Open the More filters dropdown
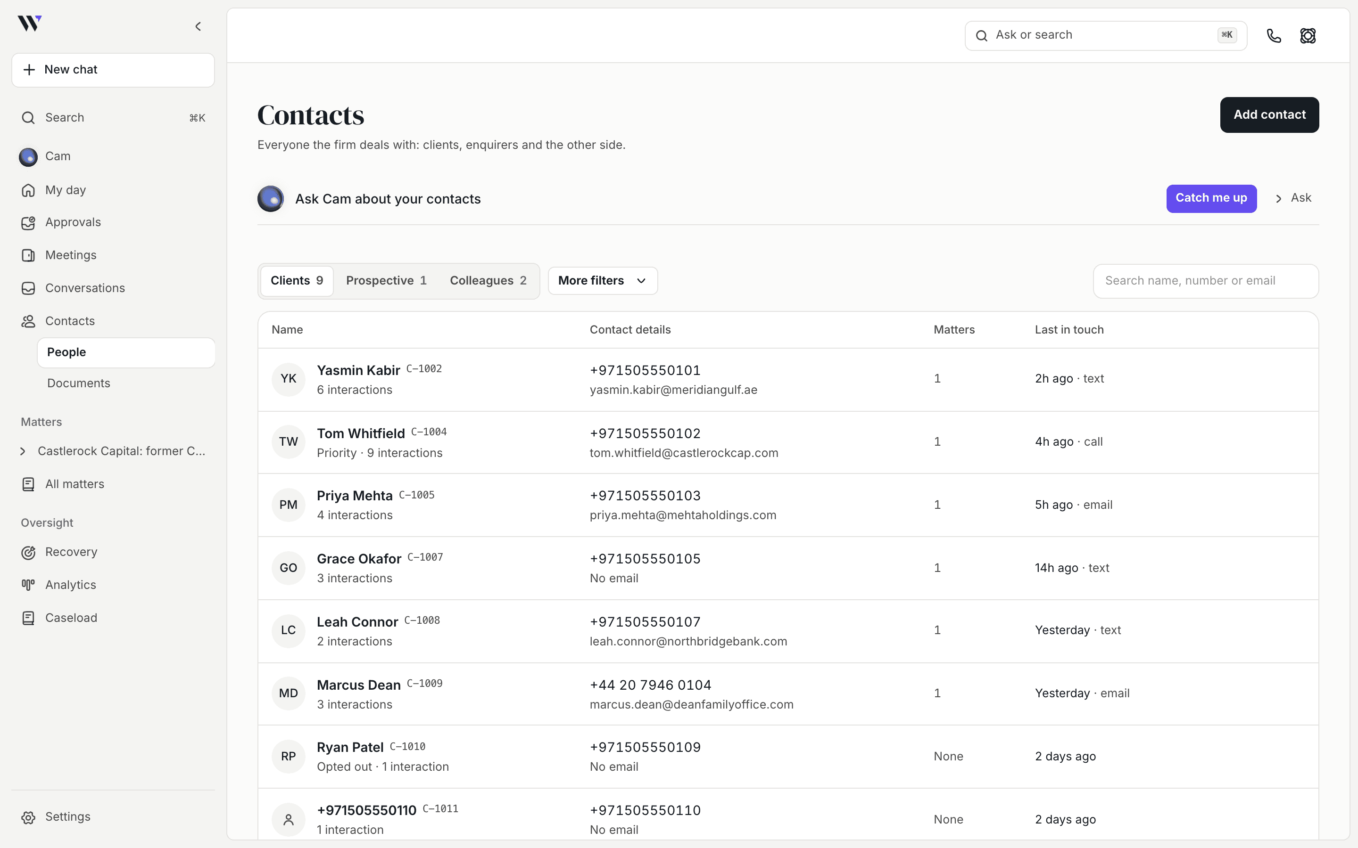 click(x=603, y=281)
